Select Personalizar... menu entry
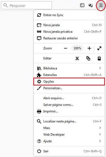The height and width of the screenshot is (157, 106). coord(69,88)
